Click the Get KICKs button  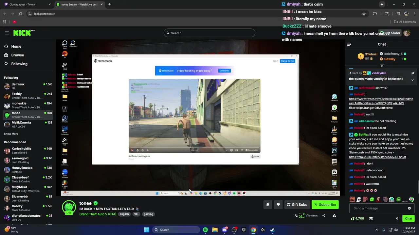point(390,33)
